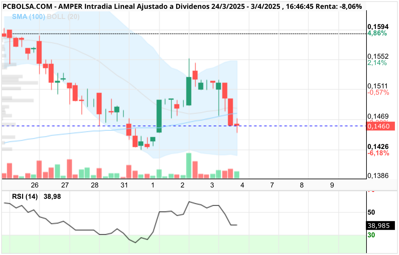Click the tall green candle at date 1 opening
The width and height of the screenshot is (399, 255).
(x=159, y=116)
